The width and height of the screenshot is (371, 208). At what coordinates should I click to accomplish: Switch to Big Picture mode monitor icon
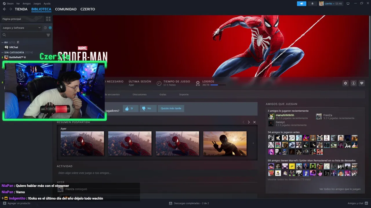tap(348, 3)
